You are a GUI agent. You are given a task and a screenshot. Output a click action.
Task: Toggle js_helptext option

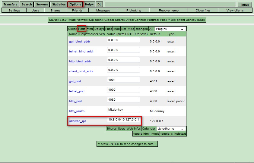(173, 133)
